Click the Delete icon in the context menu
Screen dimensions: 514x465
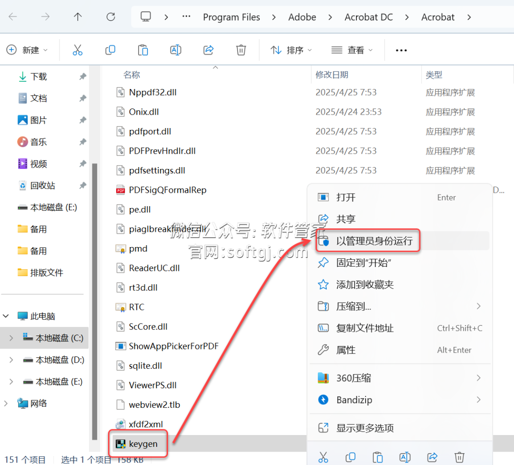click(459, 457)
